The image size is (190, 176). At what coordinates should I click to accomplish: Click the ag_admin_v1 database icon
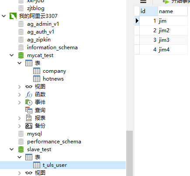(x=21, y=24)
